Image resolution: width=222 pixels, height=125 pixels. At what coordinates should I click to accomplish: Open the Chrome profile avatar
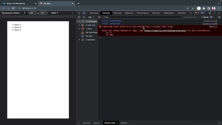click(x=214, y=8)
